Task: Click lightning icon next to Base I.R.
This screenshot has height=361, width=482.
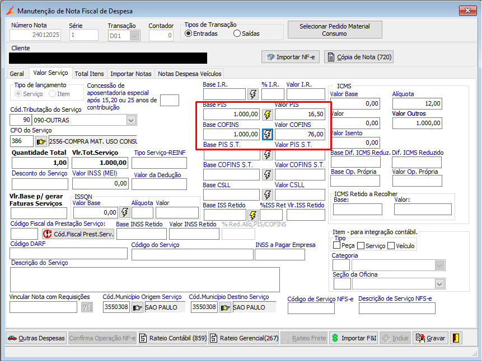Action: pyautogui.click(x=252, y=94)
